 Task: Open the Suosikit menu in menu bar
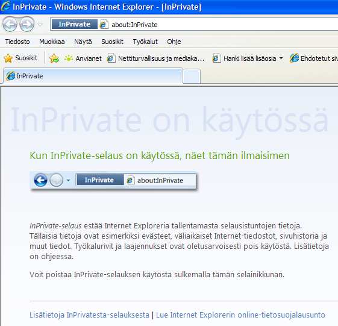(112, 42)
